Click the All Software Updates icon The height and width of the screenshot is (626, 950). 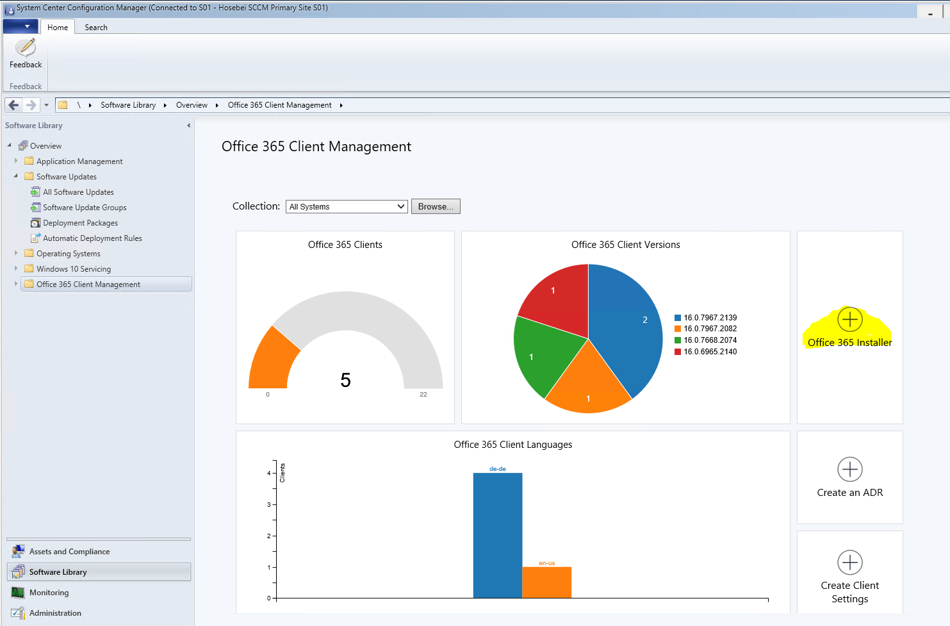(36, 192)
